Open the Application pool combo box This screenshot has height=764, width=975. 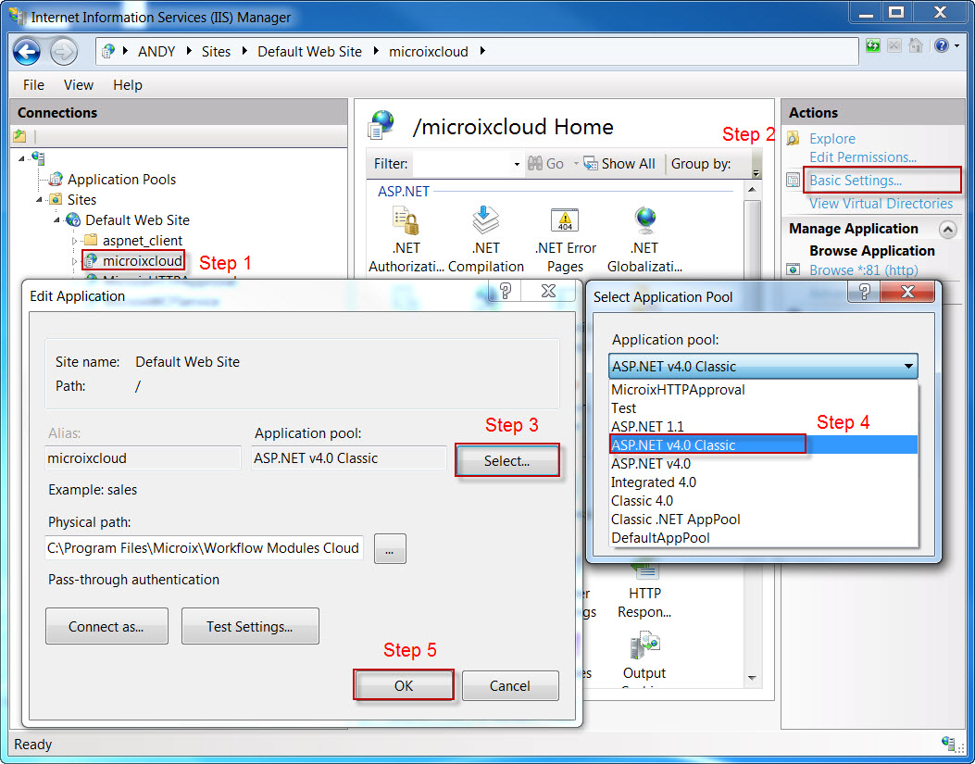point(763,366)
